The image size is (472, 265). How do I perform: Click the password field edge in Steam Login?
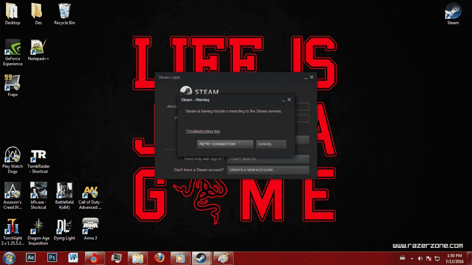click(x=302, y=119)
